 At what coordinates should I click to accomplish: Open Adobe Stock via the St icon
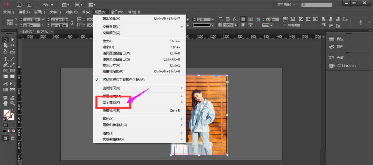tap(29, 5)
